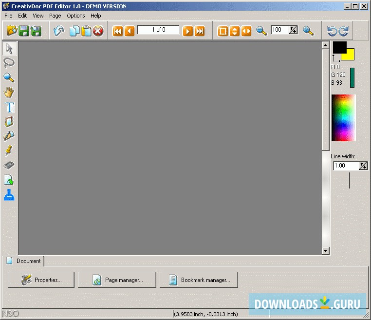371x320 pixels.
Task: Adjust zoom value spinner arrows
Action: pos(293,30)
